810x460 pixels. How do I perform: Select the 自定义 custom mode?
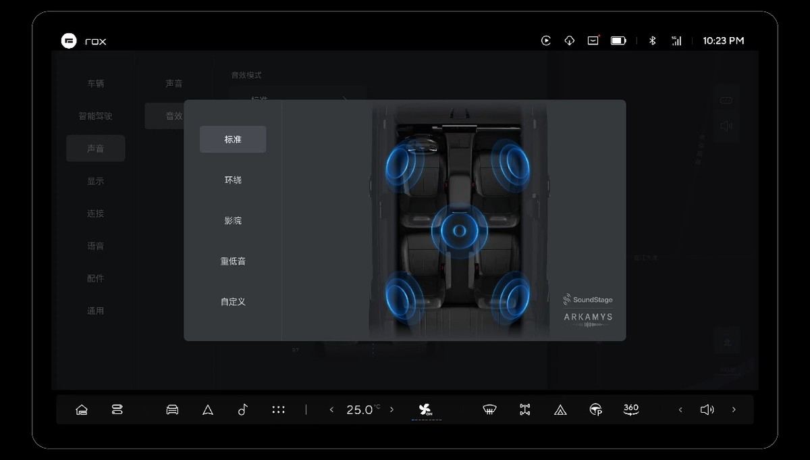pyautogui.click(x=233, y=301)
